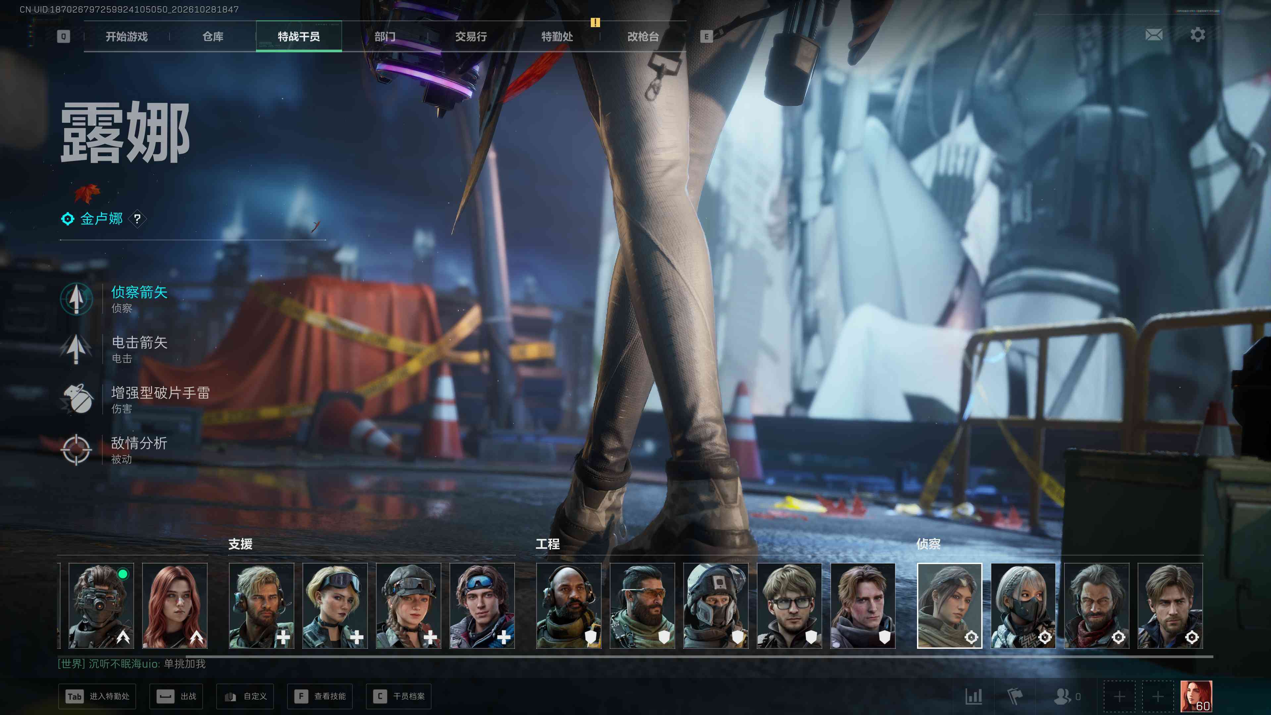Click the question mark next to 金卢娜

[137, 218]
